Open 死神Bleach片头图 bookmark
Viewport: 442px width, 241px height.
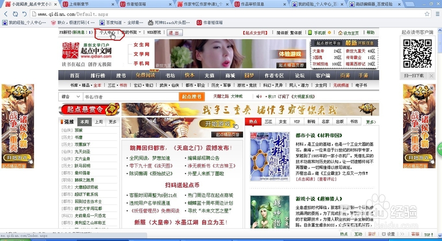pyautogui.click(x=169, y=23)
